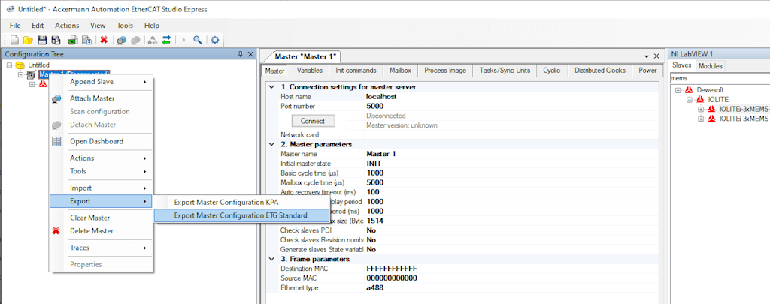The width and height of the screenshot is (770, 304).
Task: Collapse the Dewesoft node in slave library
Action: click(678, 90)
